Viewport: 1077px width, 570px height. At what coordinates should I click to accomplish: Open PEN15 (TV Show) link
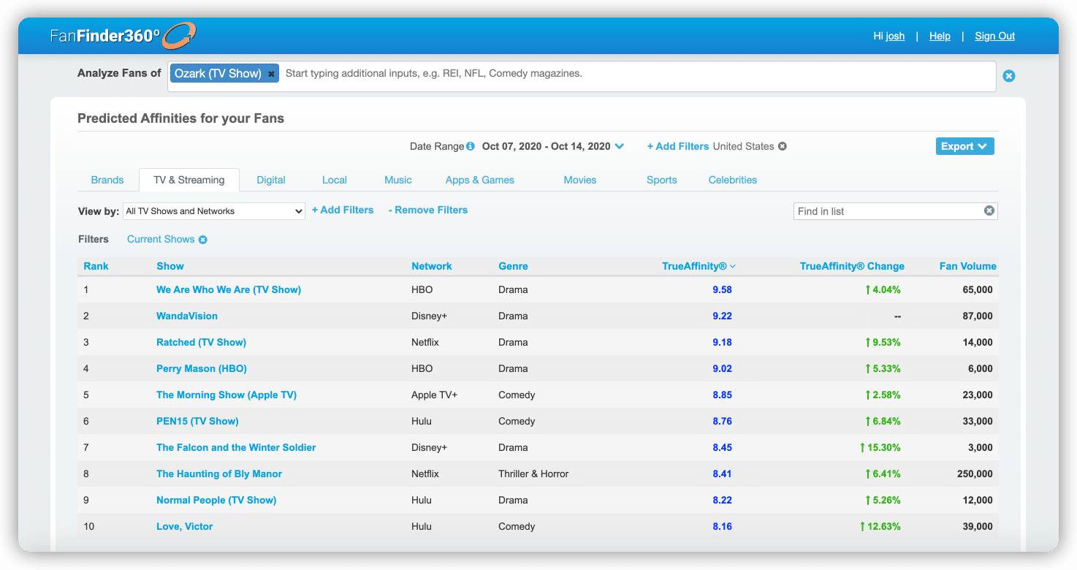point(197,421)
